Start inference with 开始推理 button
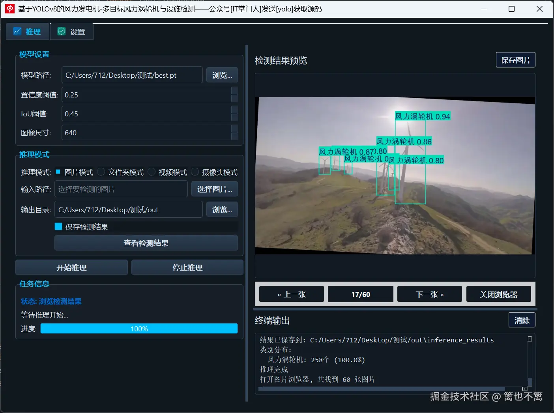Image resolution: width=554 pixels, height=413 pixels. 71,267
